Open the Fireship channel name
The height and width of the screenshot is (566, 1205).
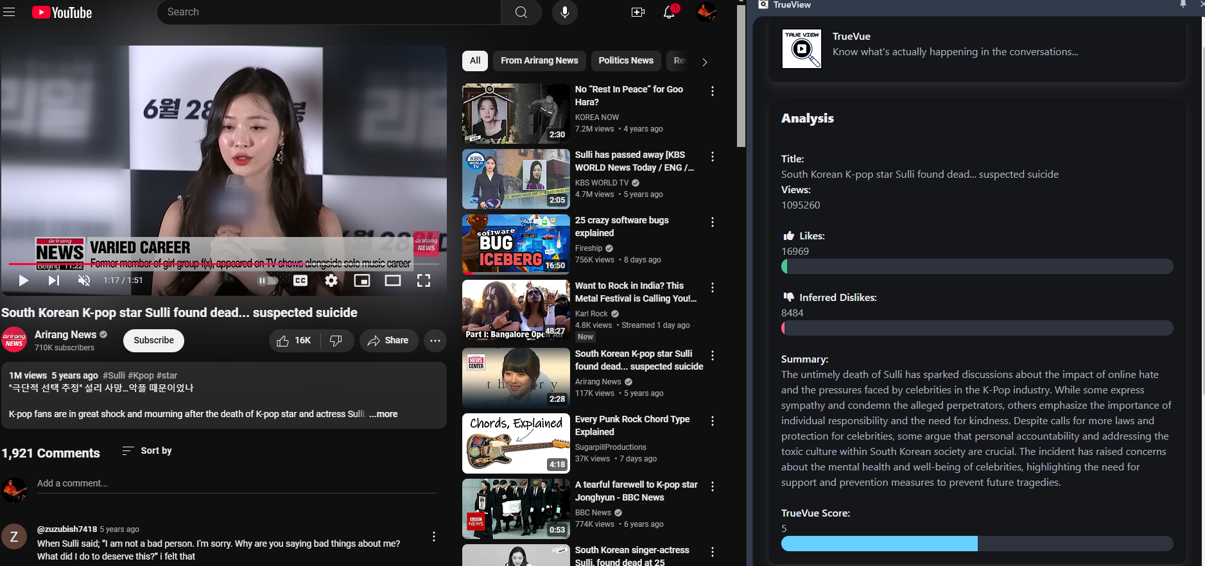pyautogui.click(x=589, y=248)
